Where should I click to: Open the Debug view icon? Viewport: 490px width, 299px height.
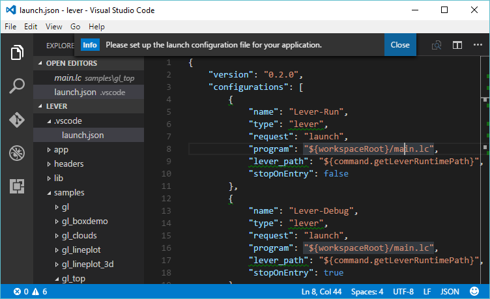pos(17,153)
